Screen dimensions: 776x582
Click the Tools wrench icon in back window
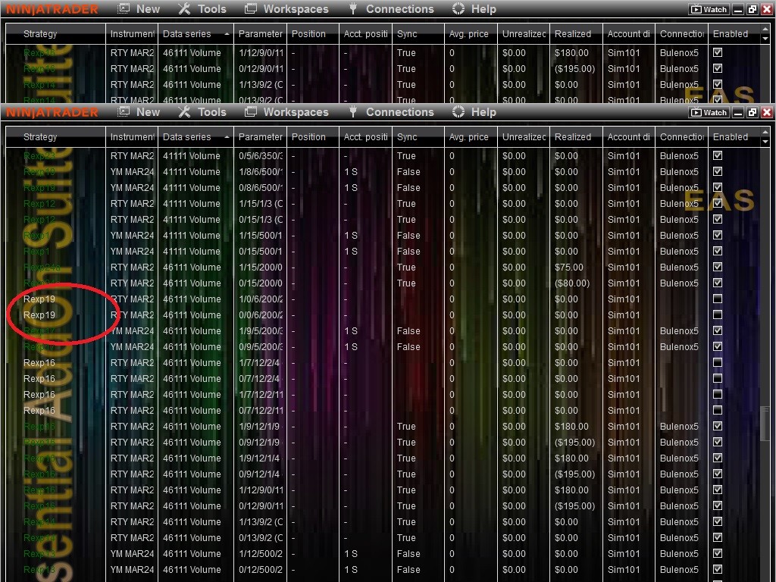[x=184, y=8]
